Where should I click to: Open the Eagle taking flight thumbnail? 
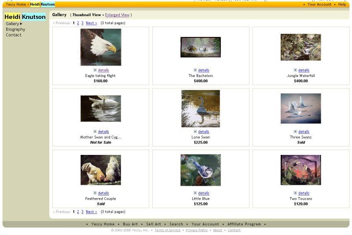coord(101,47)
